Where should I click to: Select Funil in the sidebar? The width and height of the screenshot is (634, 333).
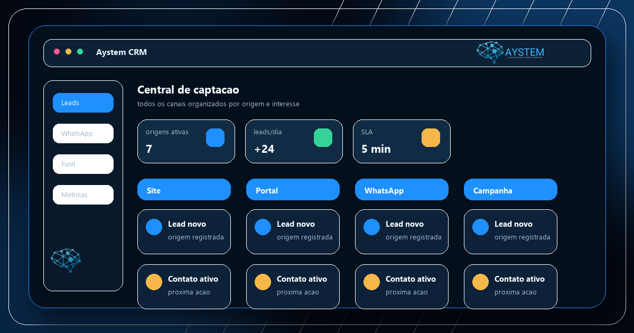(x=83, y=164)
